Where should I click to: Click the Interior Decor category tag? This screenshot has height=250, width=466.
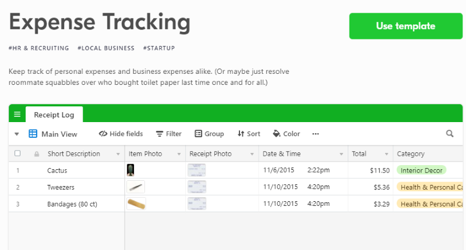[421, 170]
